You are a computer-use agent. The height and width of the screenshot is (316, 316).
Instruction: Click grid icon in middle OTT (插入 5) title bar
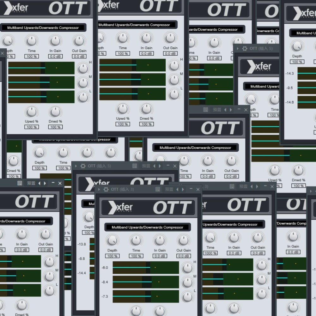135,166
